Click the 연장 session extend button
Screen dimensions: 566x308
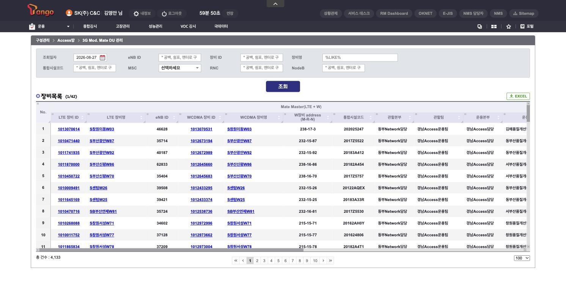click(230, 13)
